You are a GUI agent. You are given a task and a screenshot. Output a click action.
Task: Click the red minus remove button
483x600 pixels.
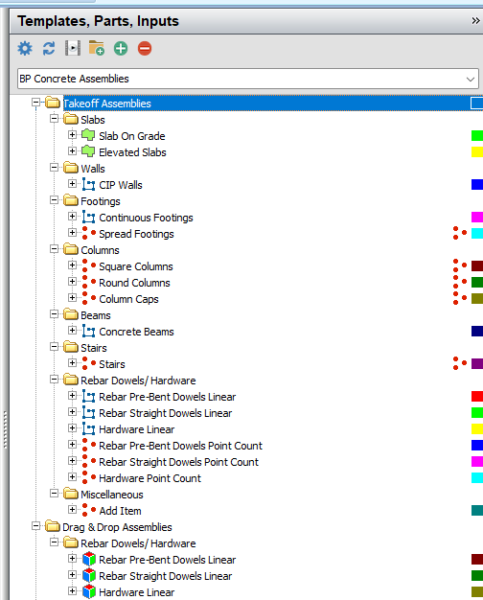[x=145, y=49]
